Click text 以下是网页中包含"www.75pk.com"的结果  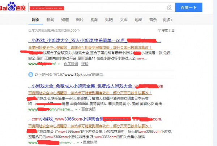point(69,75)
